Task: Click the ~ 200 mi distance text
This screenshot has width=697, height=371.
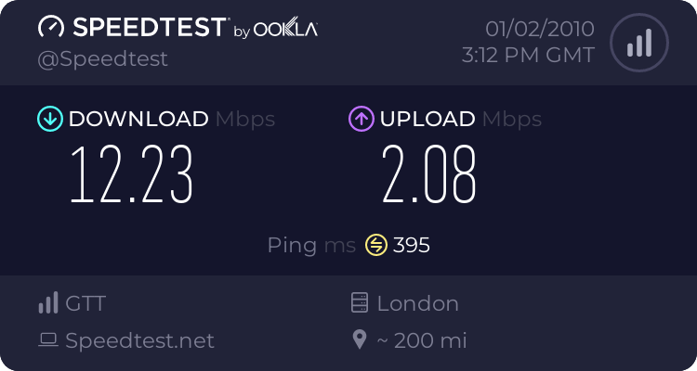Action: (420, 340)
